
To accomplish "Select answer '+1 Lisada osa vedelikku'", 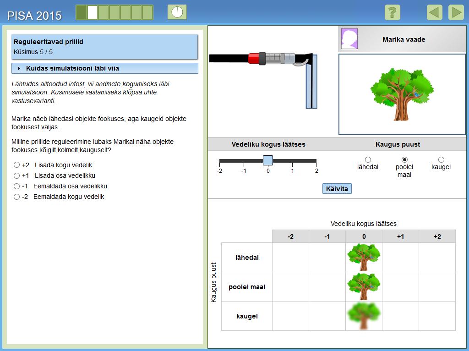I will coord(17,175).
